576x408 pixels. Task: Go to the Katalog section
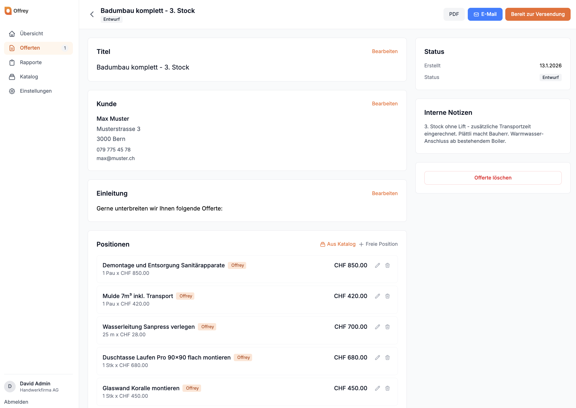[29, 77]
